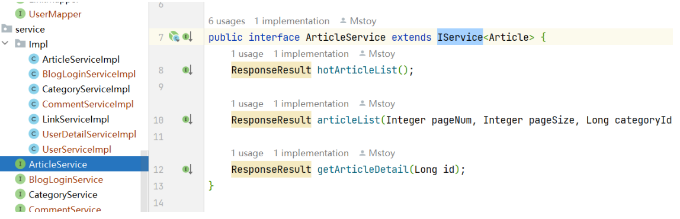Open LinkServiceImpl class file
Screen dimensions: 680x219
click(75, 119)
